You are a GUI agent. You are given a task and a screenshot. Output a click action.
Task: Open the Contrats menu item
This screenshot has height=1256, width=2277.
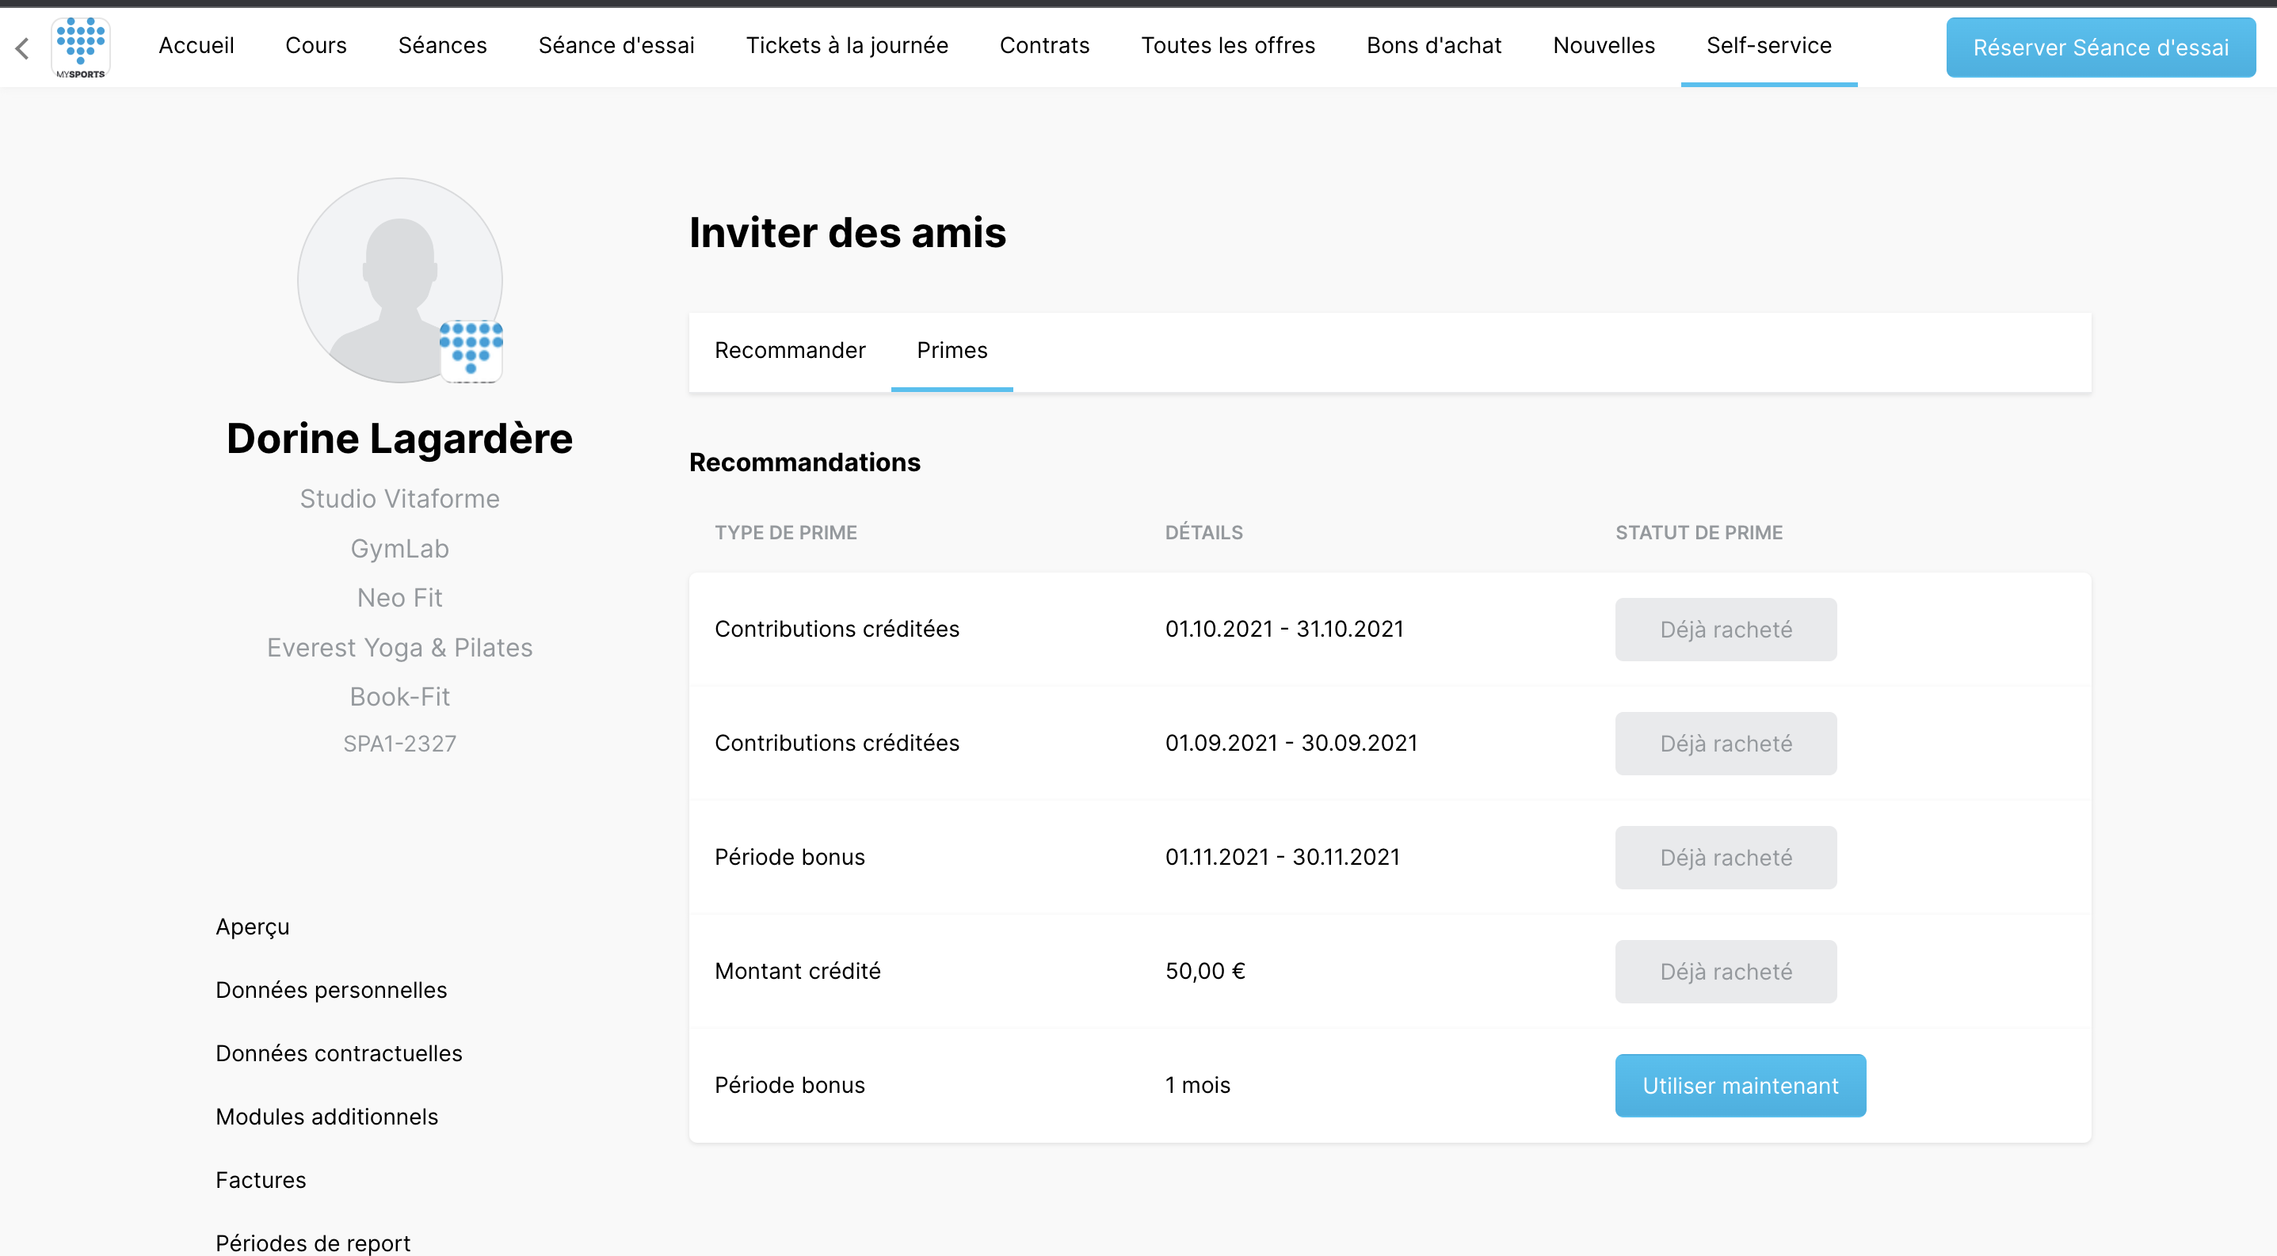(1044, 45)
